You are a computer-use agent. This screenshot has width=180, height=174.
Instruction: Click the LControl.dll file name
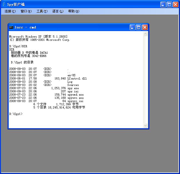click(77, 78)
